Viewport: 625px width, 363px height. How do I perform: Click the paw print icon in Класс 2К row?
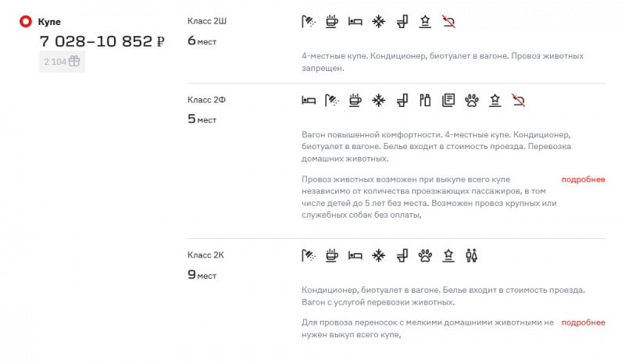(x=425, y=254)
